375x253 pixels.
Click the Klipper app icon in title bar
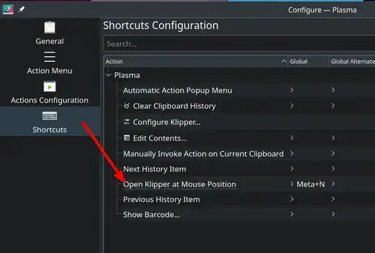8,10
